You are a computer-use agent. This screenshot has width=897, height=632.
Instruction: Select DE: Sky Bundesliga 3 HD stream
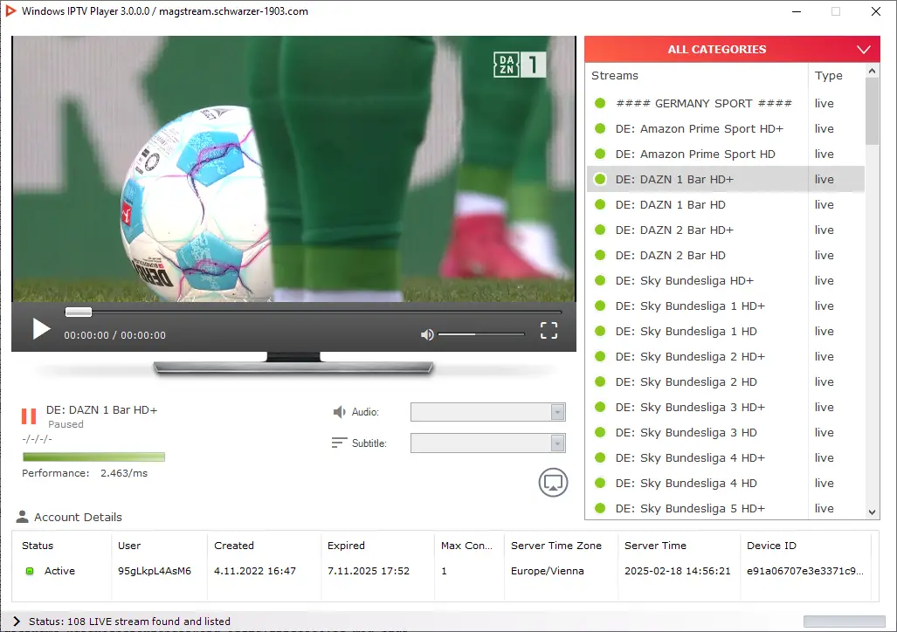pyautogui.click(x=726, y=432)
